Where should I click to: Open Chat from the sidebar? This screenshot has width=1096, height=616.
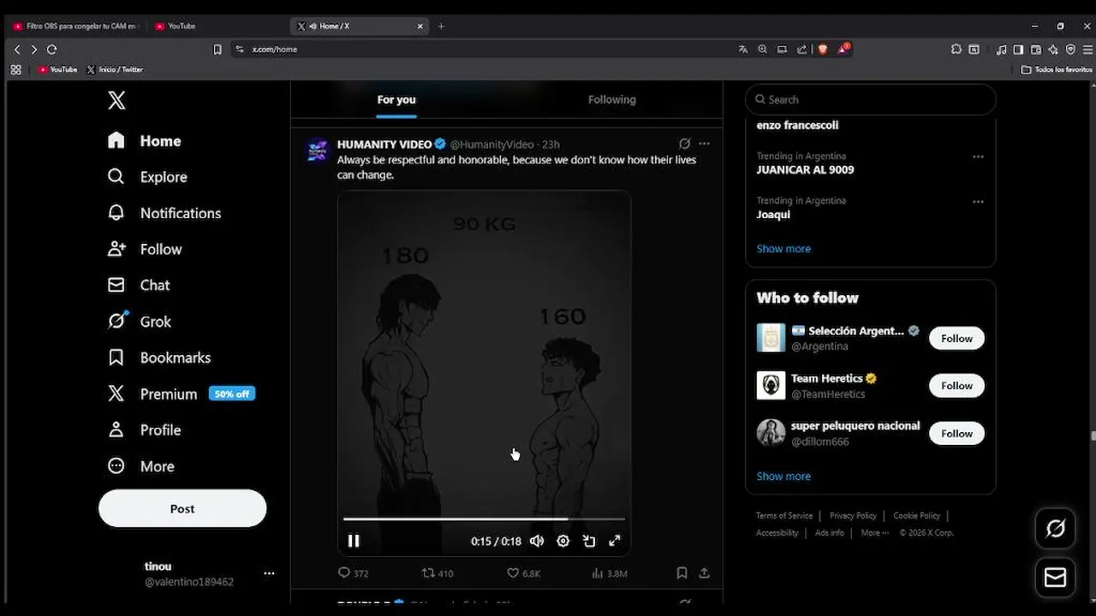pos(138,285)
